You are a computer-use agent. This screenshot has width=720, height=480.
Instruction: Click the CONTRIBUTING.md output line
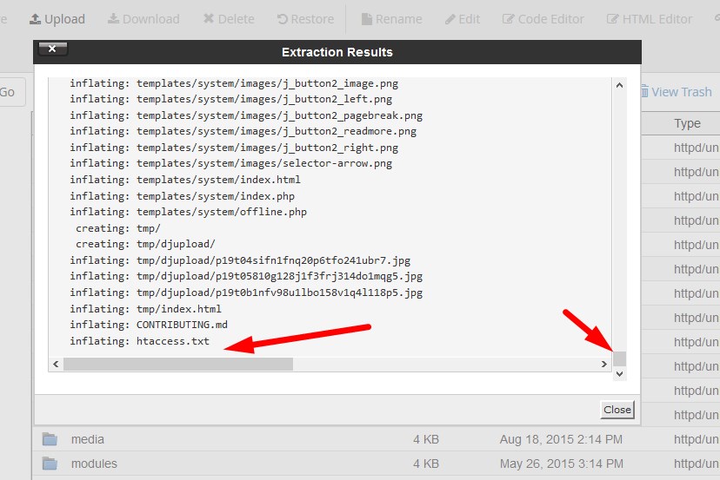pos(149,325)
